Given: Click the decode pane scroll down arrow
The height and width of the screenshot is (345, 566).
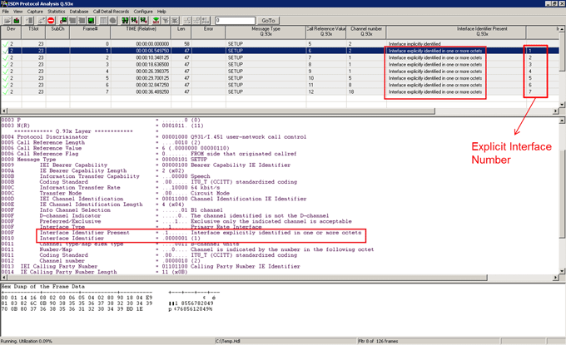Looking at the screenshot, I should tap(562, 271).
